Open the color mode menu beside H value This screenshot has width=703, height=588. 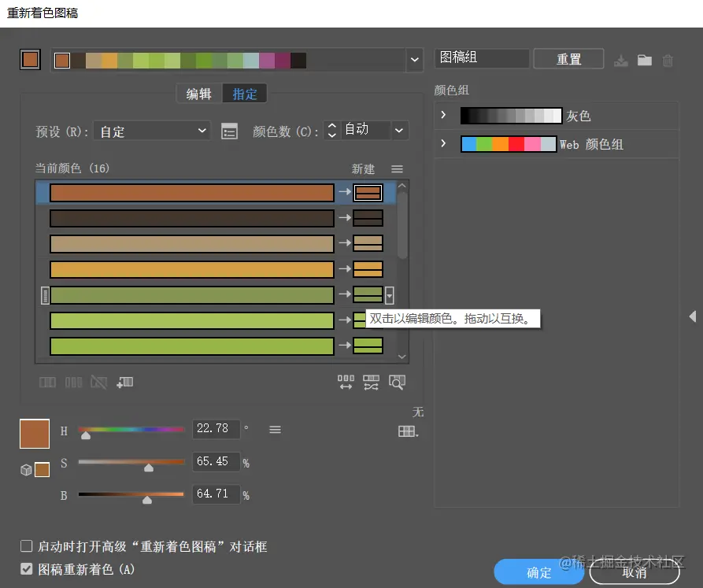click(x=275, y=430)
